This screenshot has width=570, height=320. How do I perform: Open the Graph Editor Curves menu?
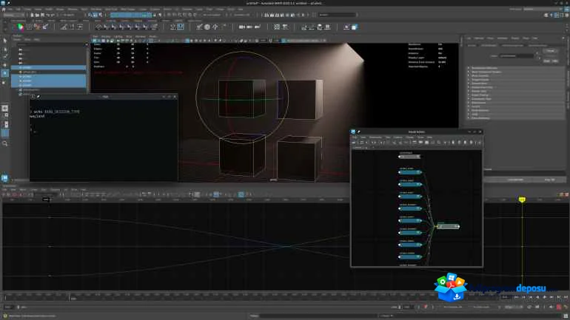point(34,189)
